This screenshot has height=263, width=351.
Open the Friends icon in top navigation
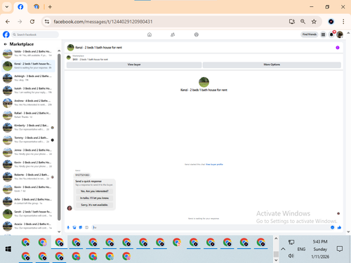(x=173, y=34)
